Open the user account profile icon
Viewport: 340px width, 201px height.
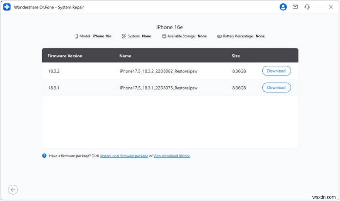point(283,7)
